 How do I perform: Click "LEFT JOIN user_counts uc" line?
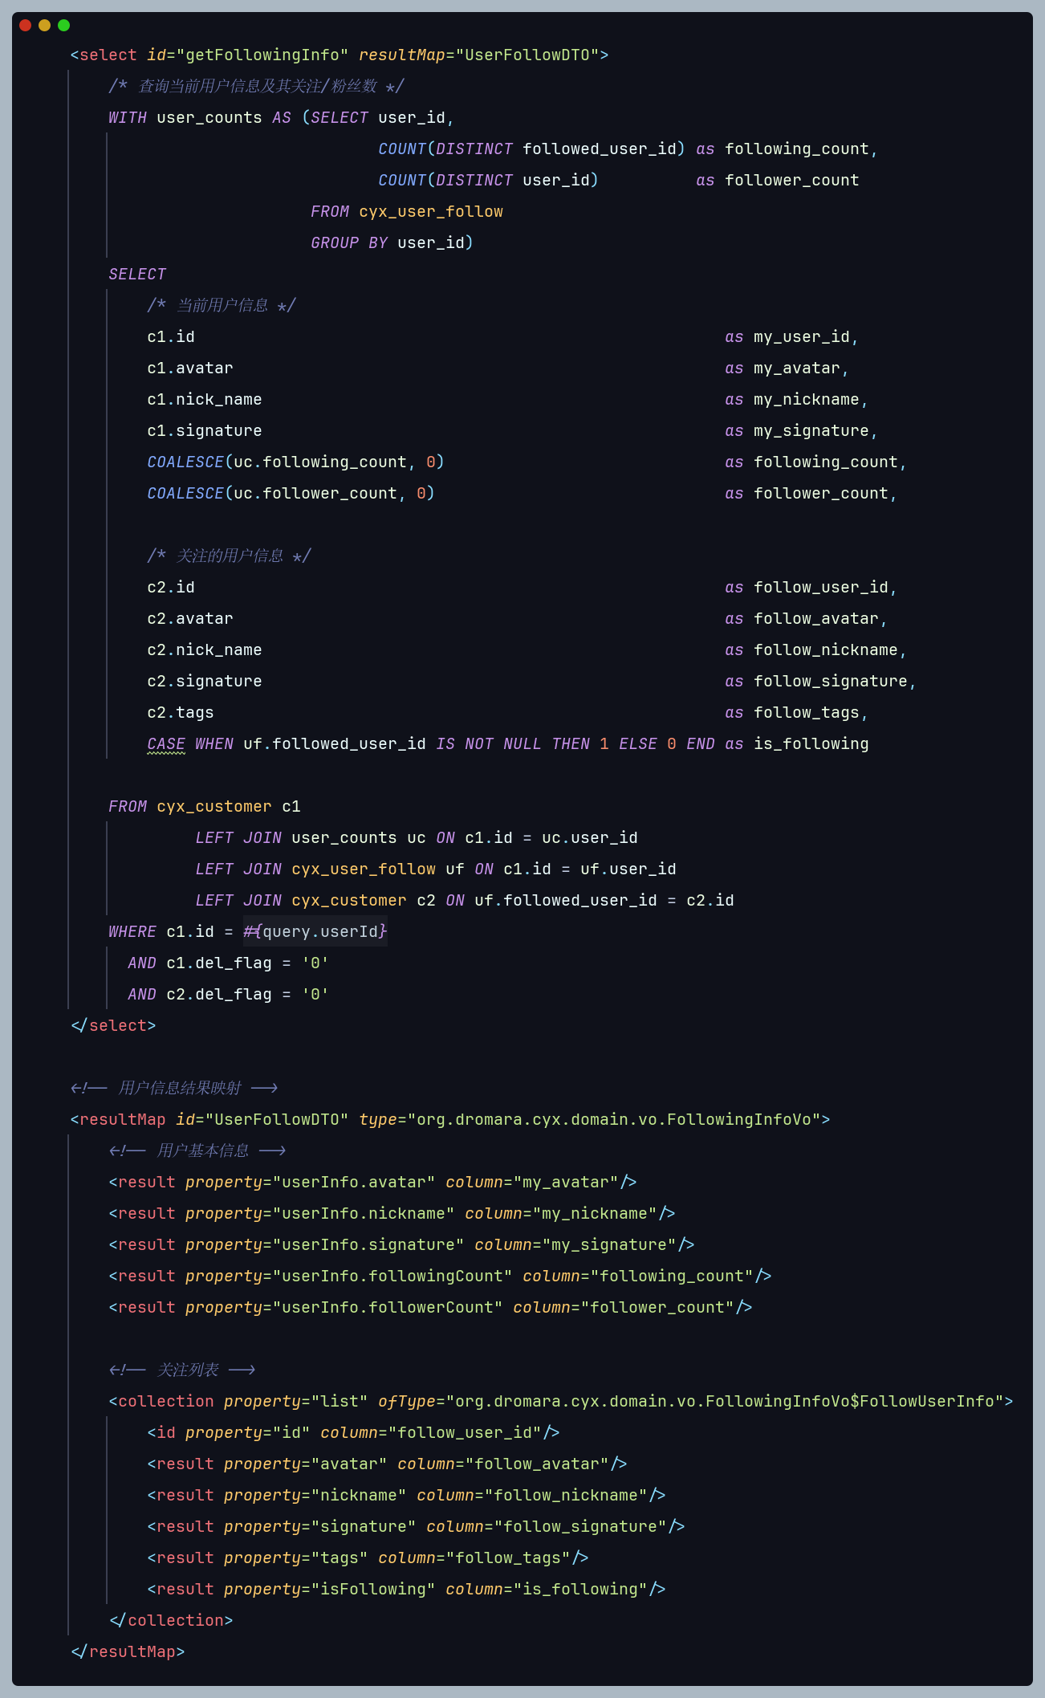pos(417,837)
